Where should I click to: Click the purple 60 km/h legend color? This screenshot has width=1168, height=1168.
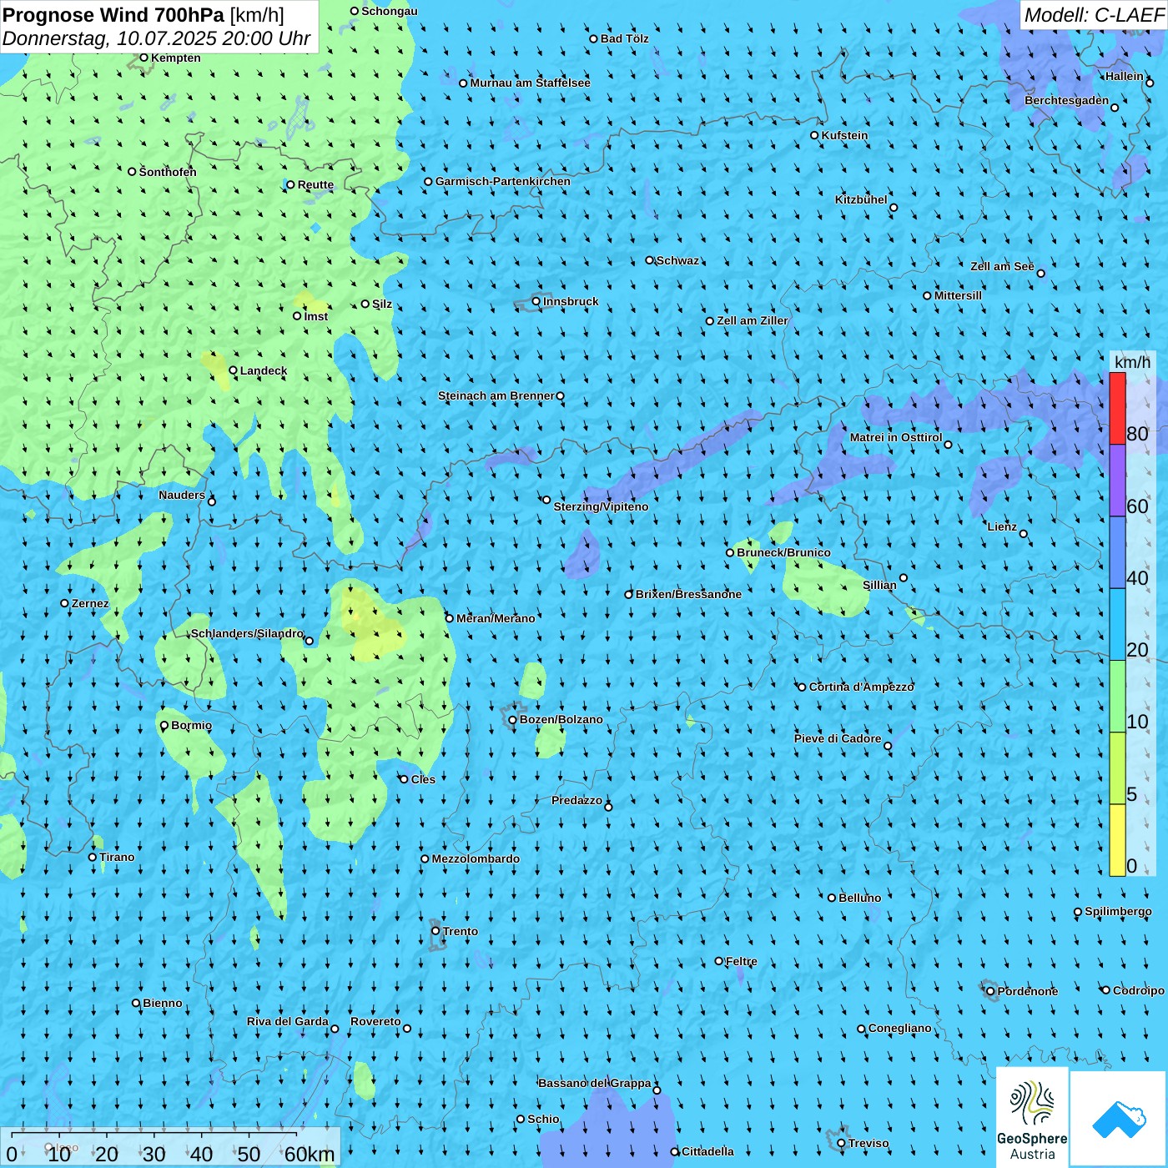[x=1117, y=481]
